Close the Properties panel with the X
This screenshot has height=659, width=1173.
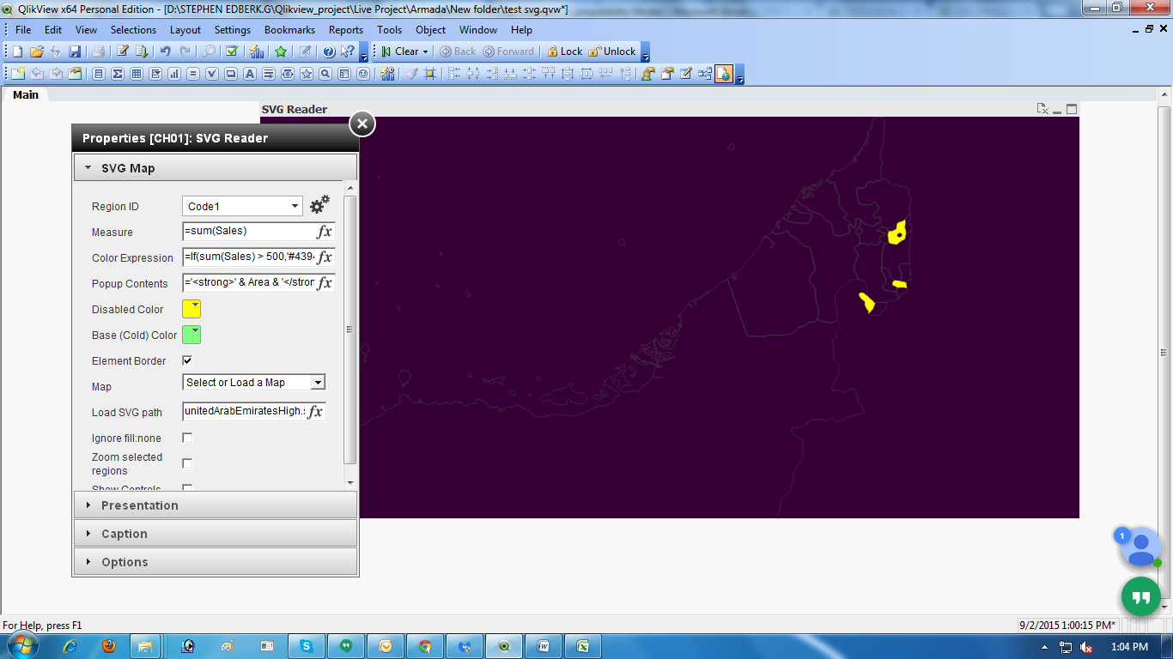362,124
